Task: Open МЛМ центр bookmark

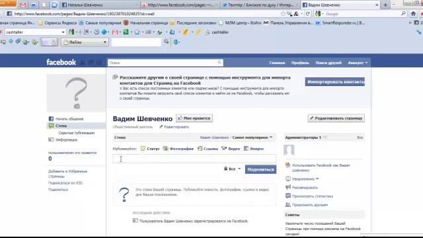Action: [x=240, y=23]
